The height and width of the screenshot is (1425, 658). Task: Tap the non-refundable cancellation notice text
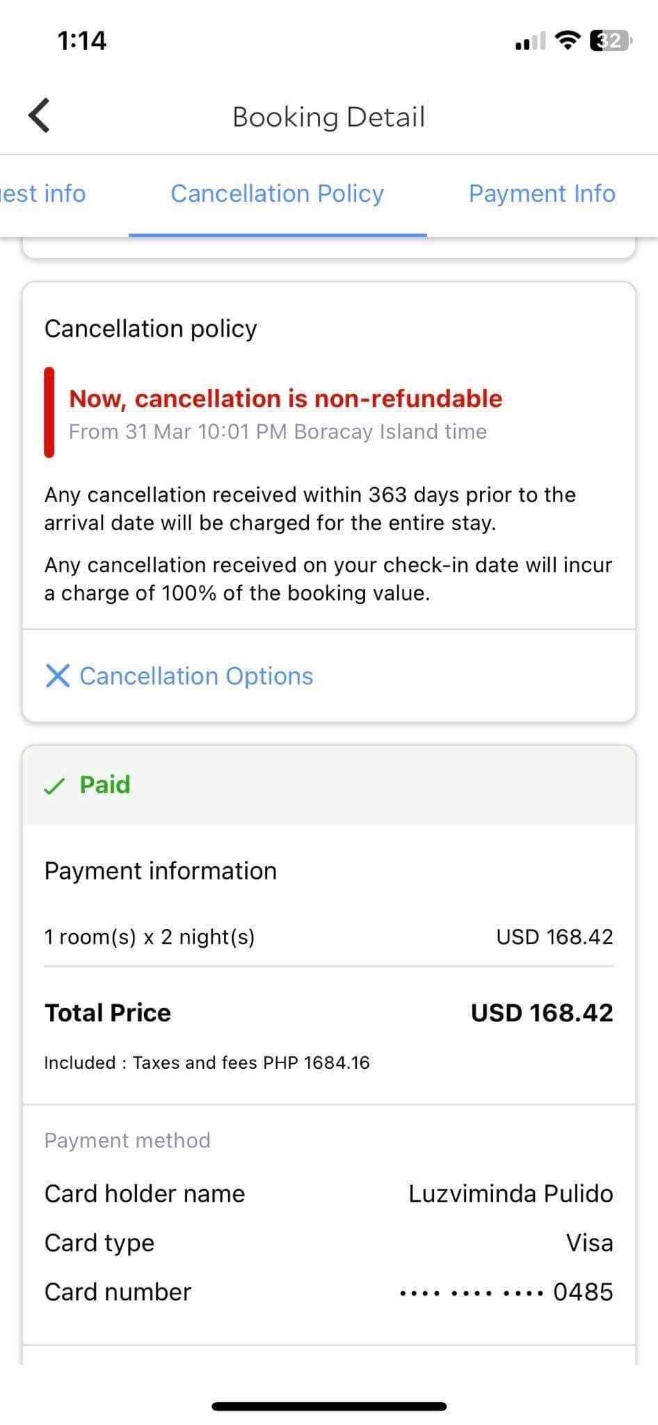285,399
